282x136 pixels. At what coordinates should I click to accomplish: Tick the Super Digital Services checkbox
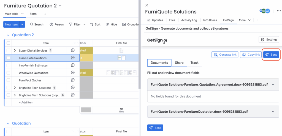coord(8,50)
